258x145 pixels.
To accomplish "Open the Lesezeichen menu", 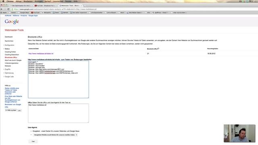I will [x=58, y=1].
